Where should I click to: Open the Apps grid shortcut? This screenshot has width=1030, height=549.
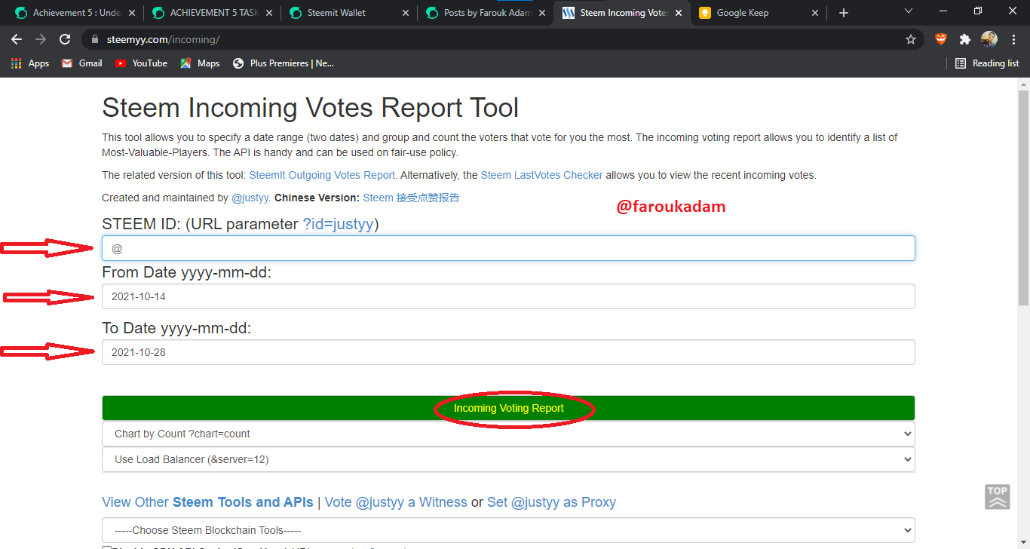click(30, 63)
